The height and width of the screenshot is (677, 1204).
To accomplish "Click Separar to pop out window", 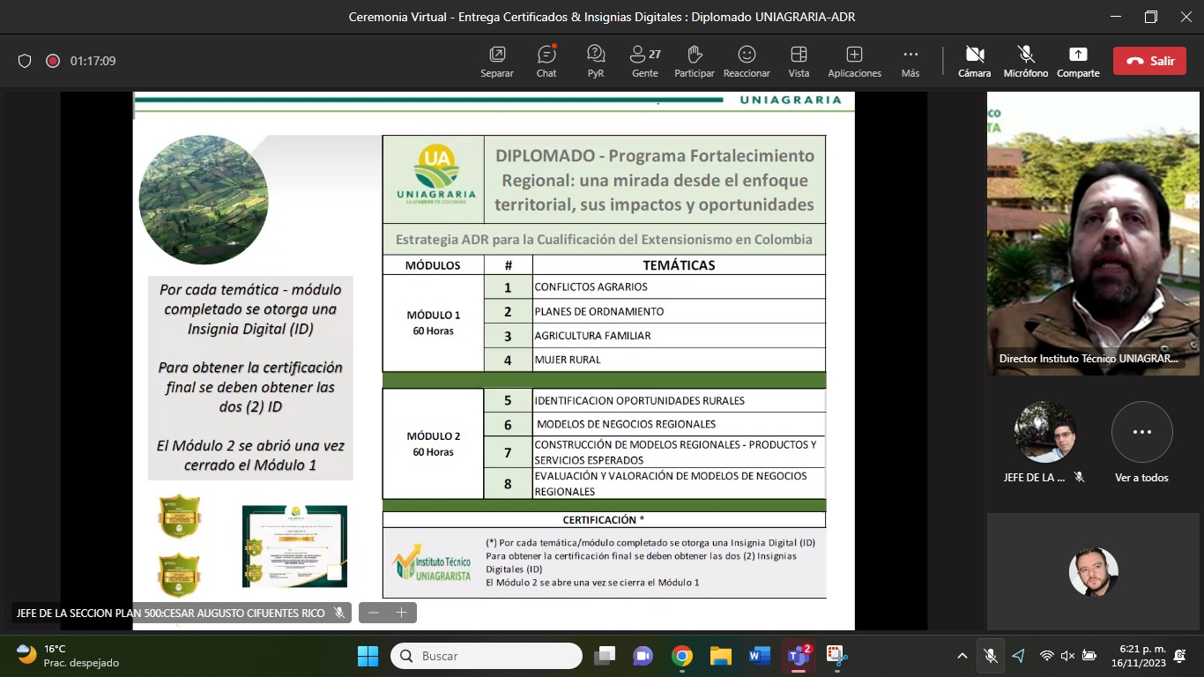I will pos(497,61).
